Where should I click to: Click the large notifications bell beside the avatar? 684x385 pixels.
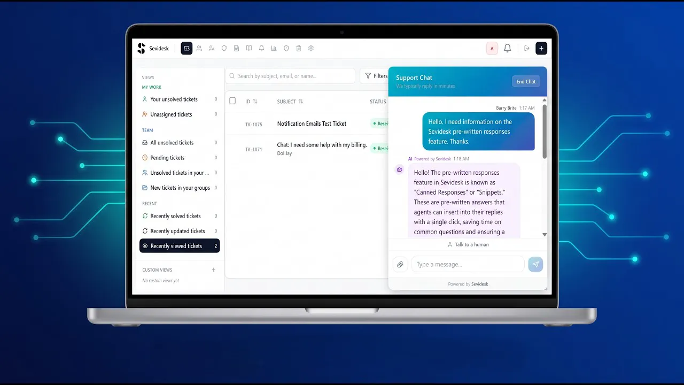tap(508, 48)
